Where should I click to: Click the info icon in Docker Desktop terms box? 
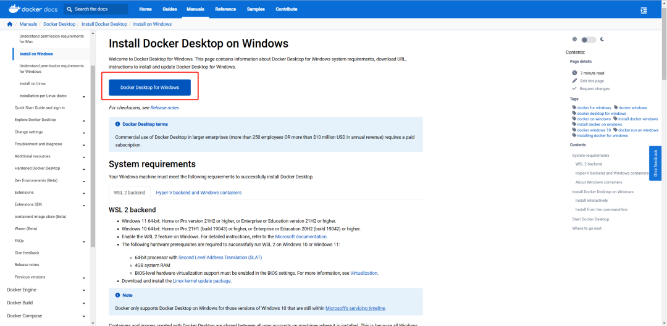pos(117,124)
